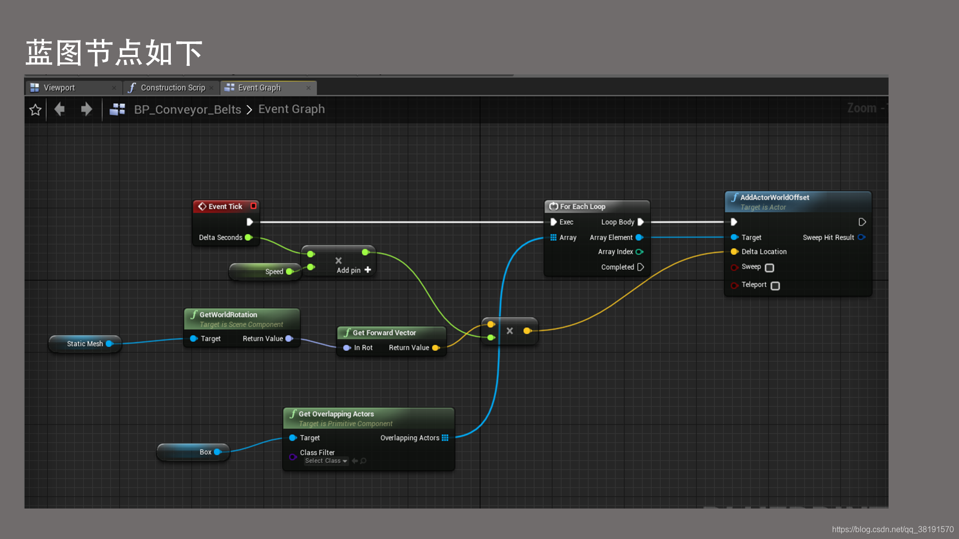Click vector multiply node output pin
The width and height of the screenshot is (959, 539).
click(x=526, y=331)
